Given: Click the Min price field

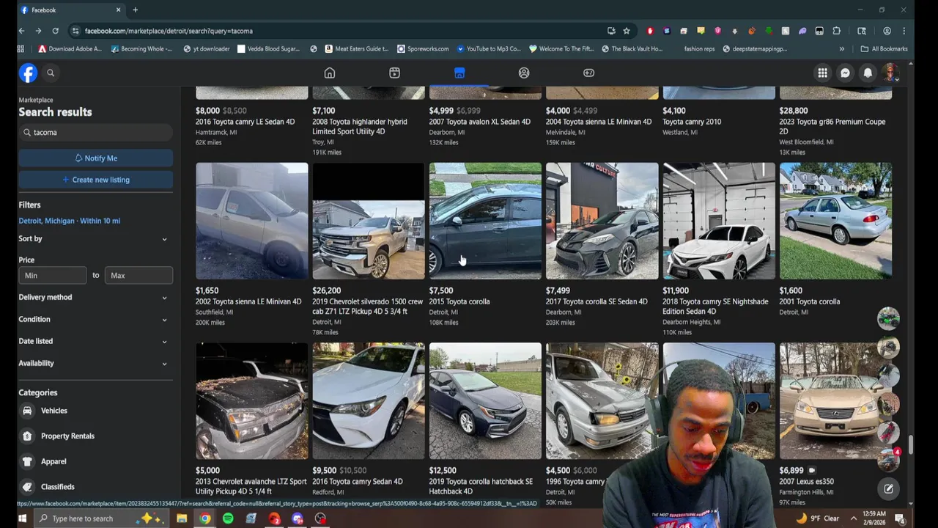Looking at the screenshot, I should pos(53,275).
